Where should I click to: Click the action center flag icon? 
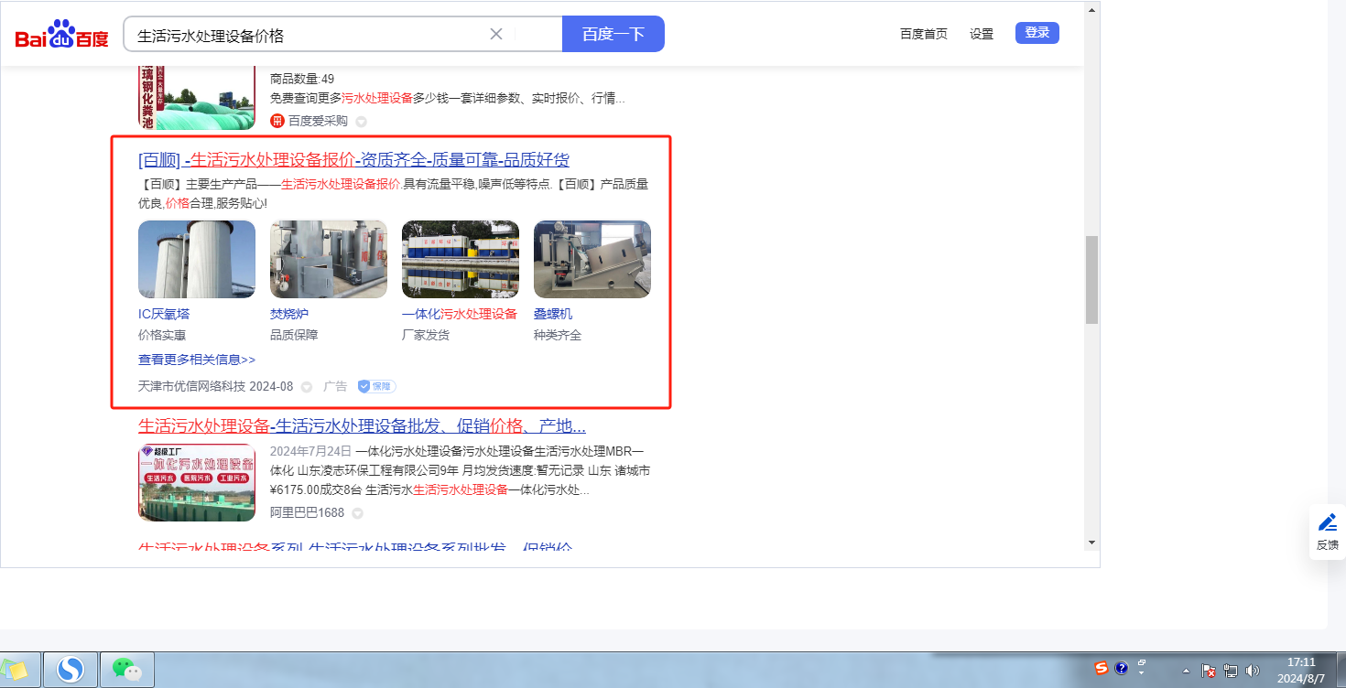[1209, 671]
